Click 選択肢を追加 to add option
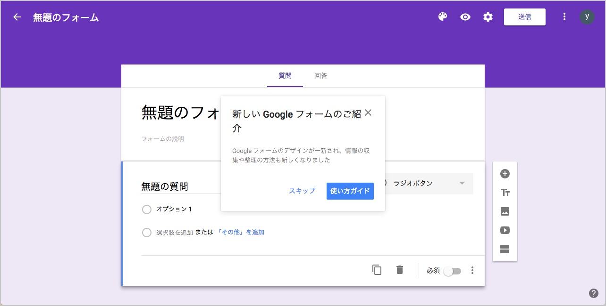The height and width of the screenshot is (306, 606). coord(175,233)
